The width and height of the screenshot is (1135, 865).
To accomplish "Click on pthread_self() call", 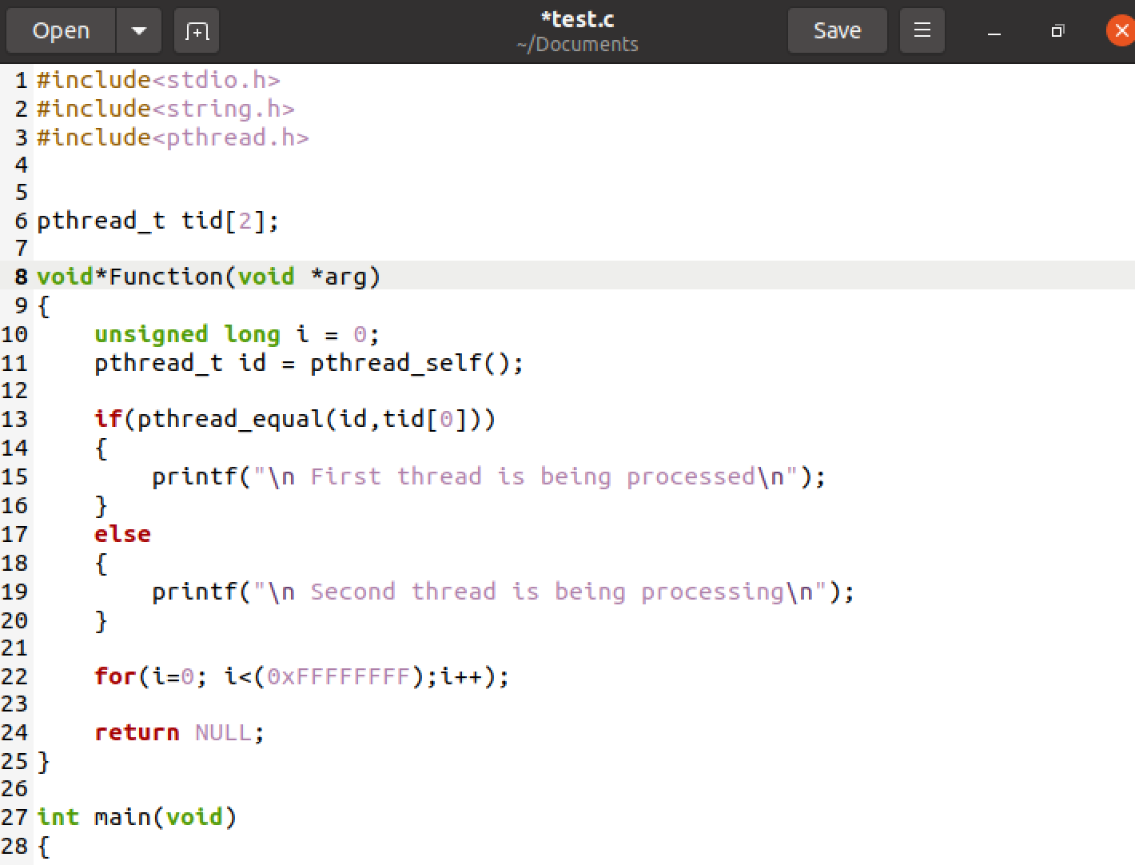I will (416, 363).
